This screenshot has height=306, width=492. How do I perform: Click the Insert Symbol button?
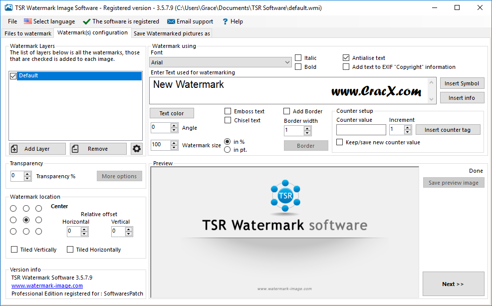pos(462,83)
